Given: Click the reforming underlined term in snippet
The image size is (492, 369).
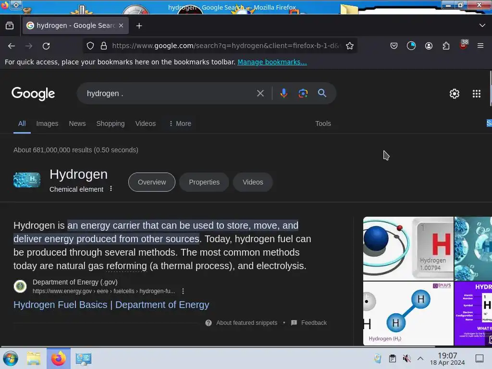Looking at the screenshot, I should pos(126,266).
